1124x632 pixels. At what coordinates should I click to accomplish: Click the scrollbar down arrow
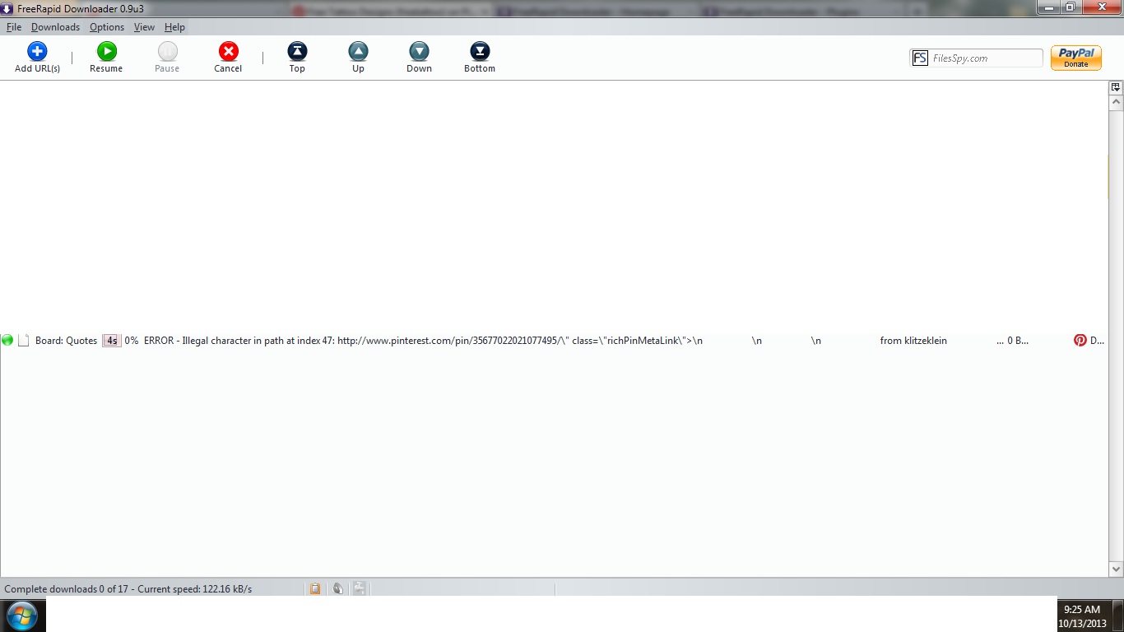(x=1116, y=569)
